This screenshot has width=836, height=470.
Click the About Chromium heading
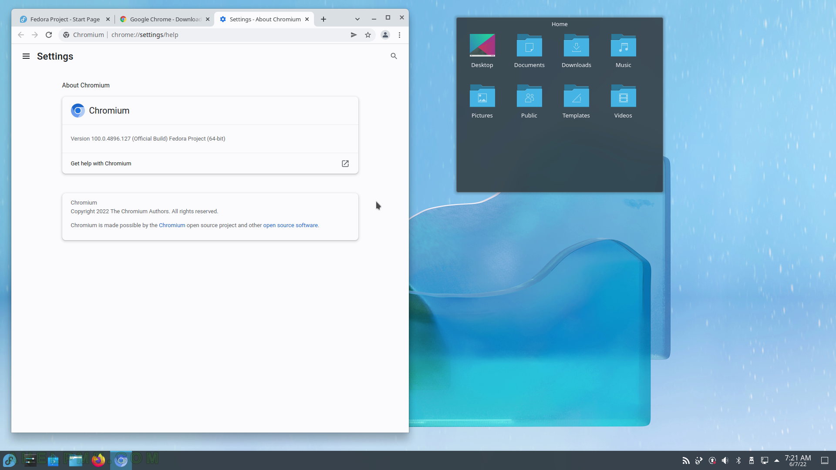[86, 85]
